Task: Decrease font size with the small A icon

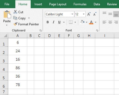Action: point(95,14)
